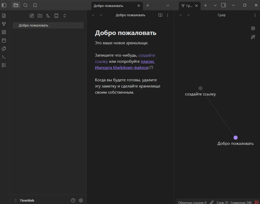Select the Добро пожаловать note in file list
260x204 pixels.
[x=33, y=25]
